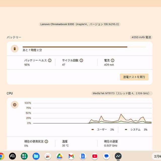Open Google Chrome from the shelf
The height and width of the screenshot is (161, 161).
[2, 156]
